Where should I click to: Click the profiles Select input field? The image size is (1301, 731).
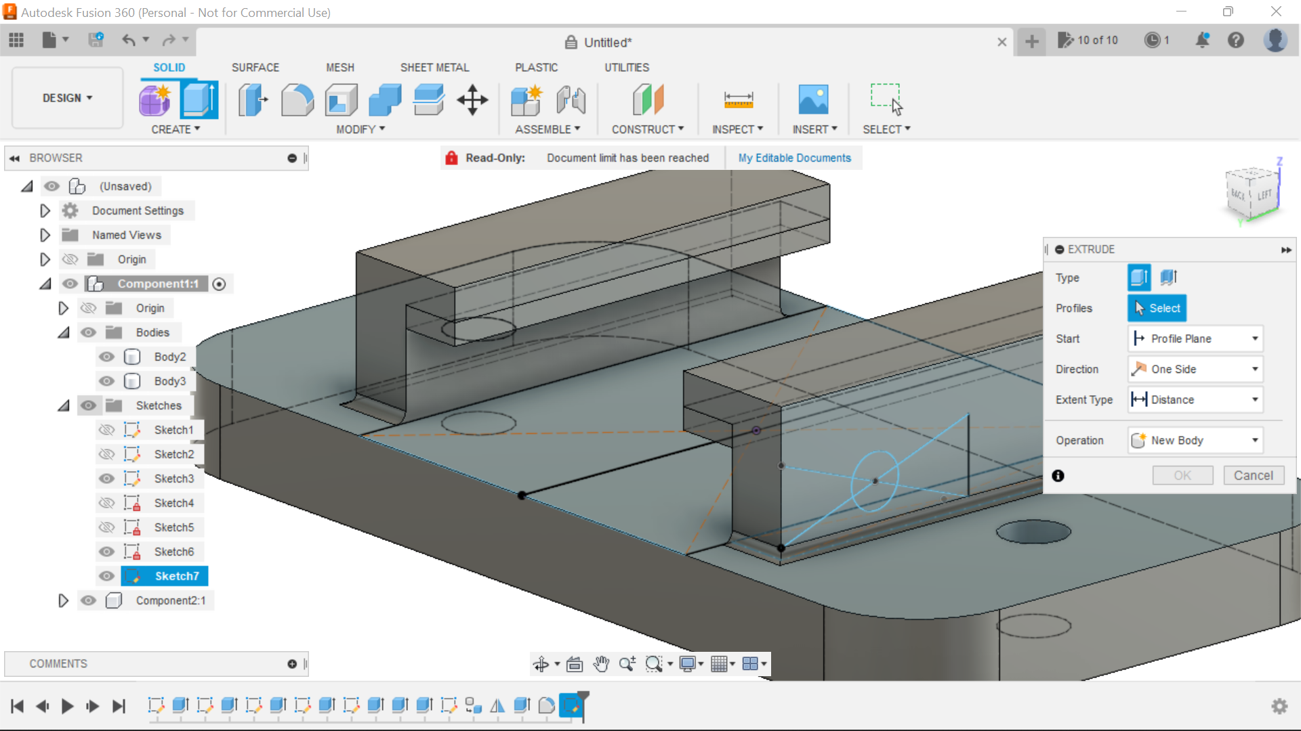1158,308
